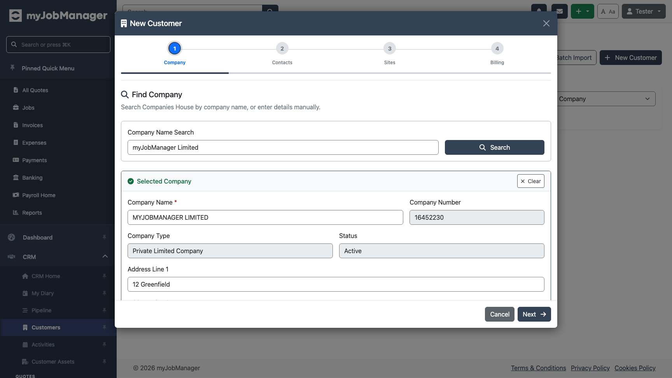Screen dimensions: 672x378
Task: Click the Dashboard gauge icon
Action: 12,237
